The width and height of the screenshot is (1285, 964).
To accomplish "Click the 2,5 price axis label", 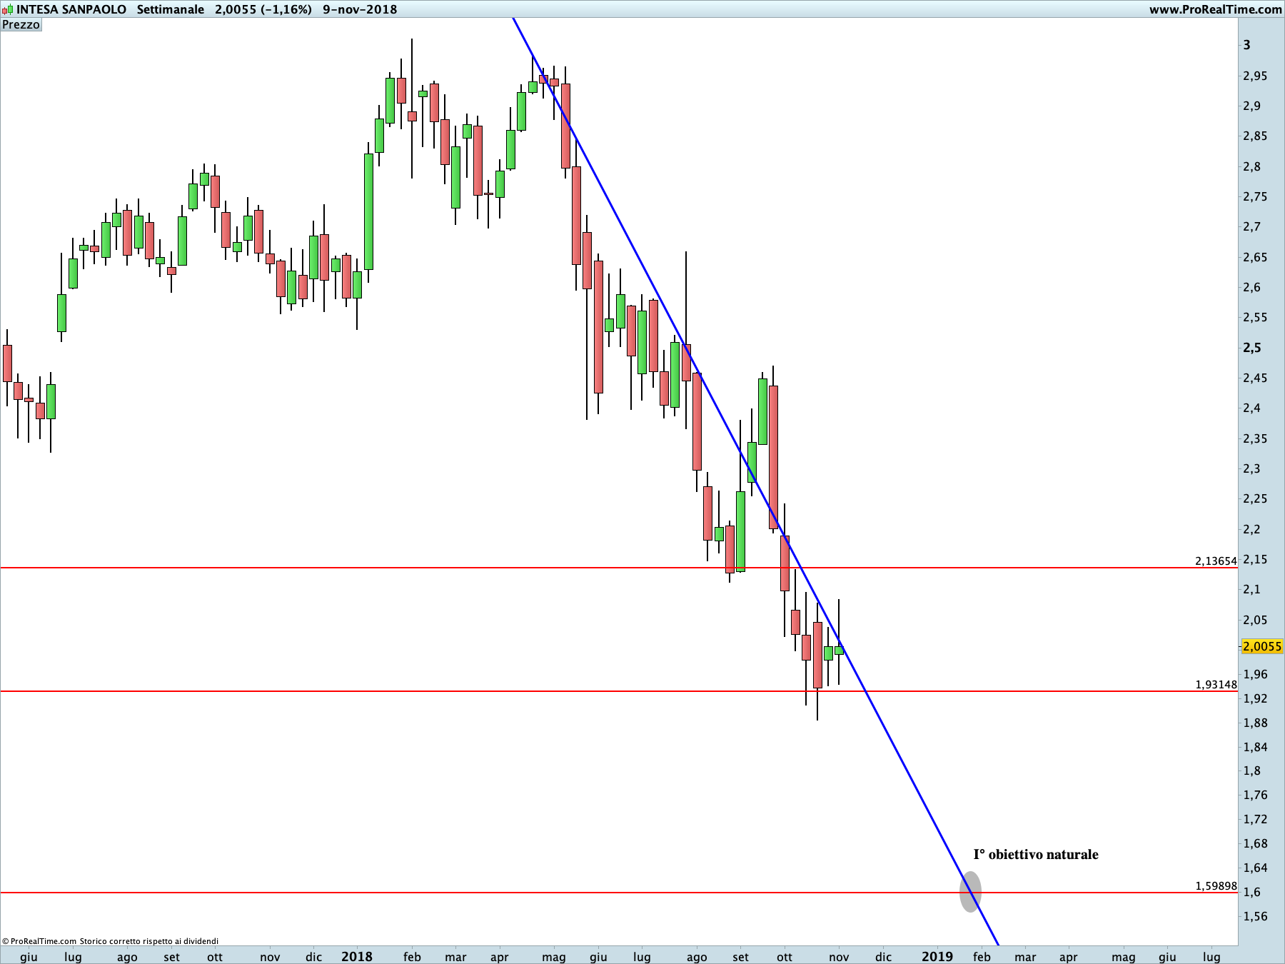I will (1252, 348).
